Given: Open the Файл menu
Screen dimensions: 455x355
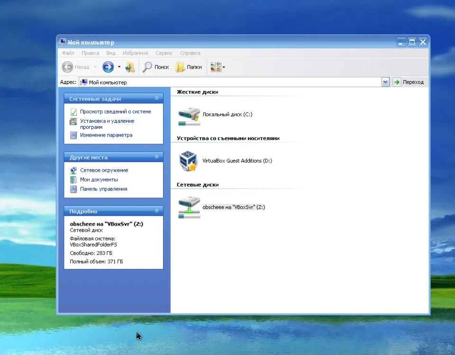Looking at the screenshot, I should (68, 53).
